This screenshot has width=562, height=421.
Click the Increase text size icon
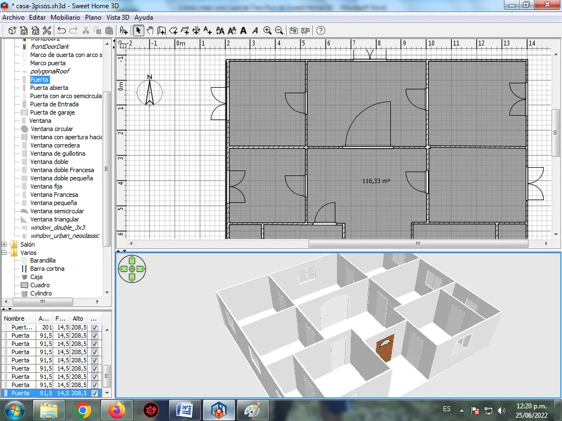[x=220, y=31]
